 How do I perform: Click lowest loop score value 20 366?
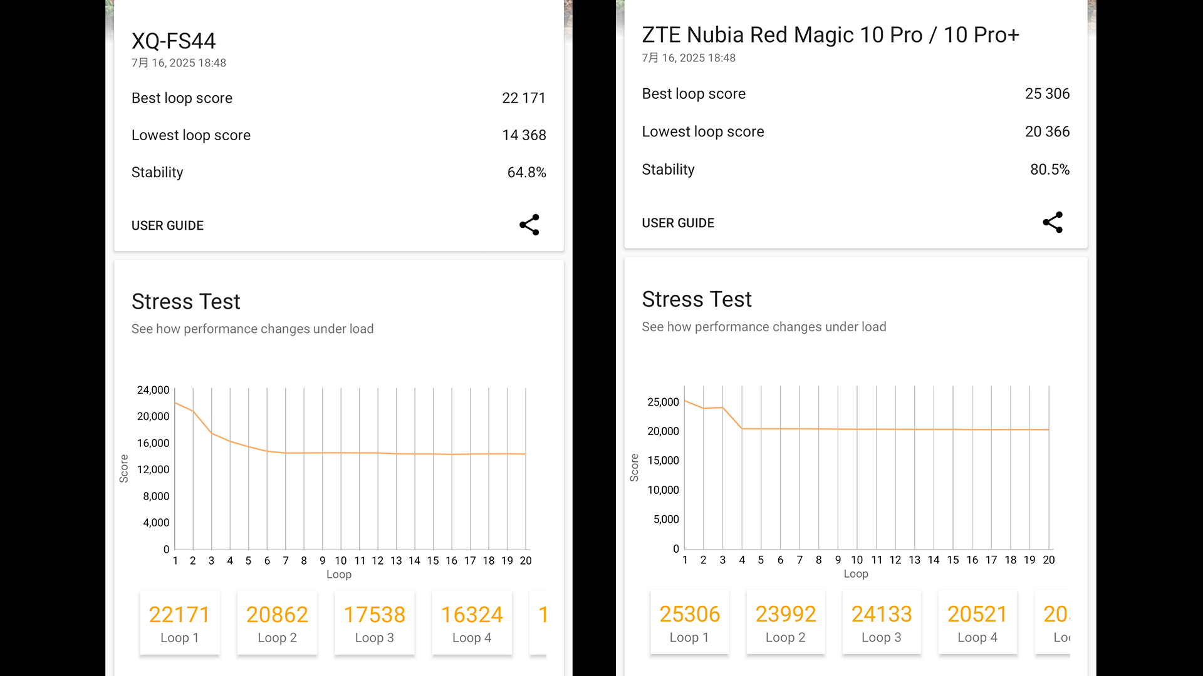click(1047, 131)
